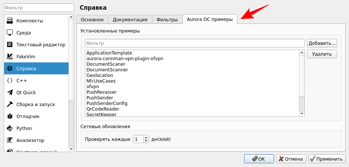Open Qt Quick paper-plane icon

[x=10, y=92]
